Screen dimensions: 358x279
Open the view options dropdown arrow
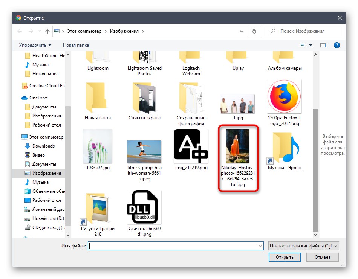[311, 45]
